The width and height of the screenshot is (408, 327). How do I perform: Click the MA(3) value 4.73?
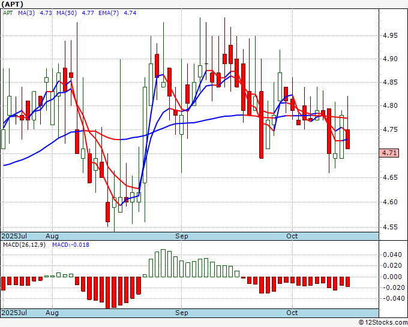click(46, 13)
